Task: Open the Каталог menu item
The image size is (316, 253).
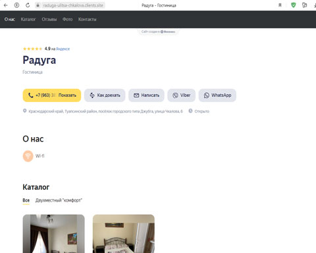Action: (x=28, y=19)
